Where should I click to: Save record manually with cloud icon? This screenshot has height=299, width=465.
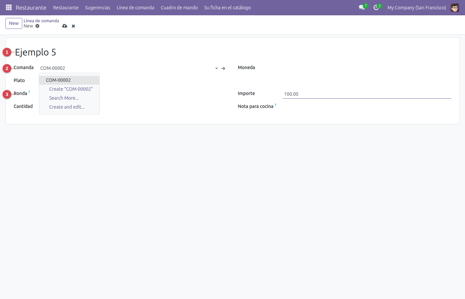[x=65, y=26]
